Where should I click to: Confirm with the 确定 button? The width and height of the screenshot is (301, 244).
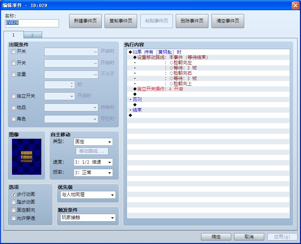pos(216,237)
